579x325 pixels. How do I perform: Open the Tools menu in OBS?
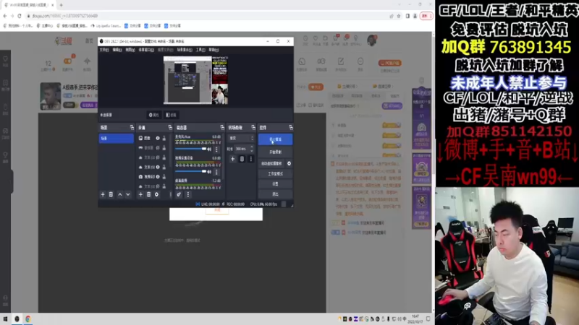tap(200, 50)
